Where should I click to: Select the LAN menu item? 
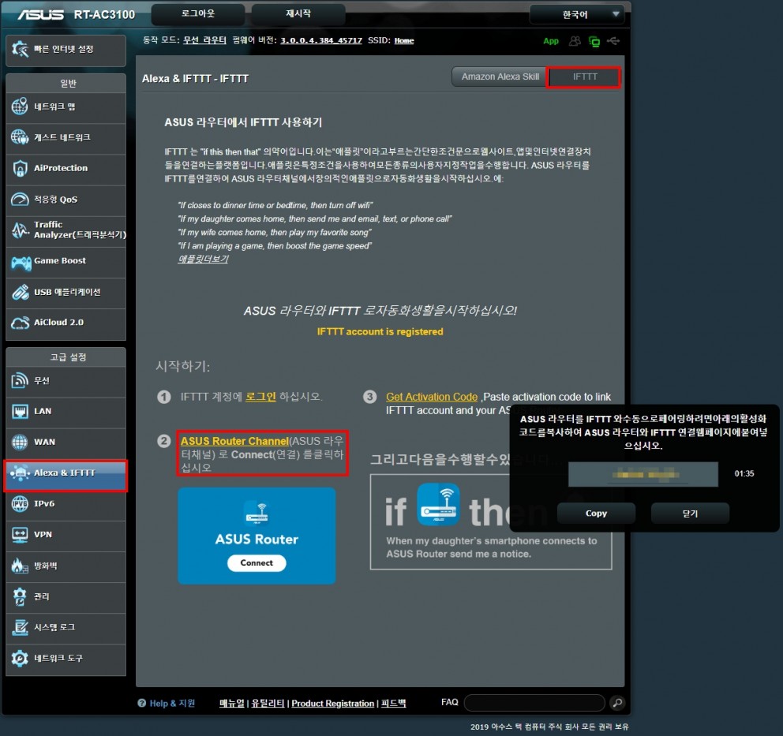click(x=66, y=411)
